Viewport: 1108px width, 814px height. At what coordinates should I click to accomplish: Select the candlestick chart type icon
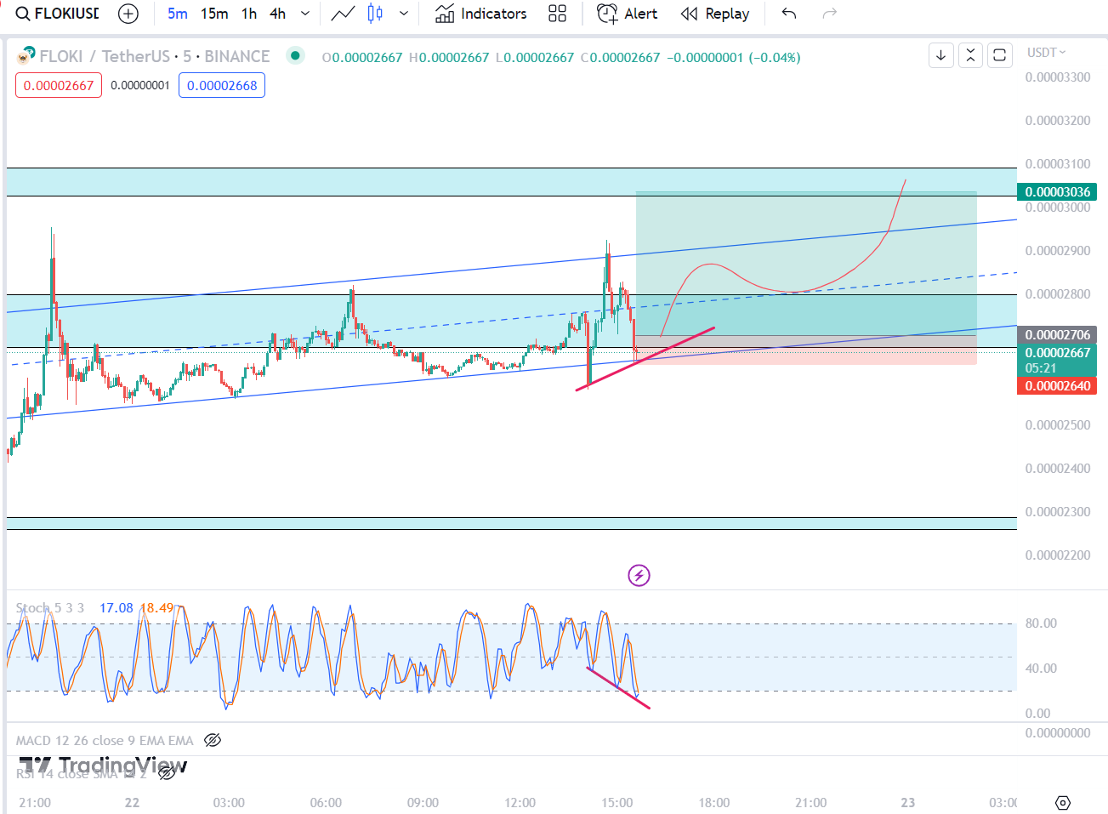(375, 14)
